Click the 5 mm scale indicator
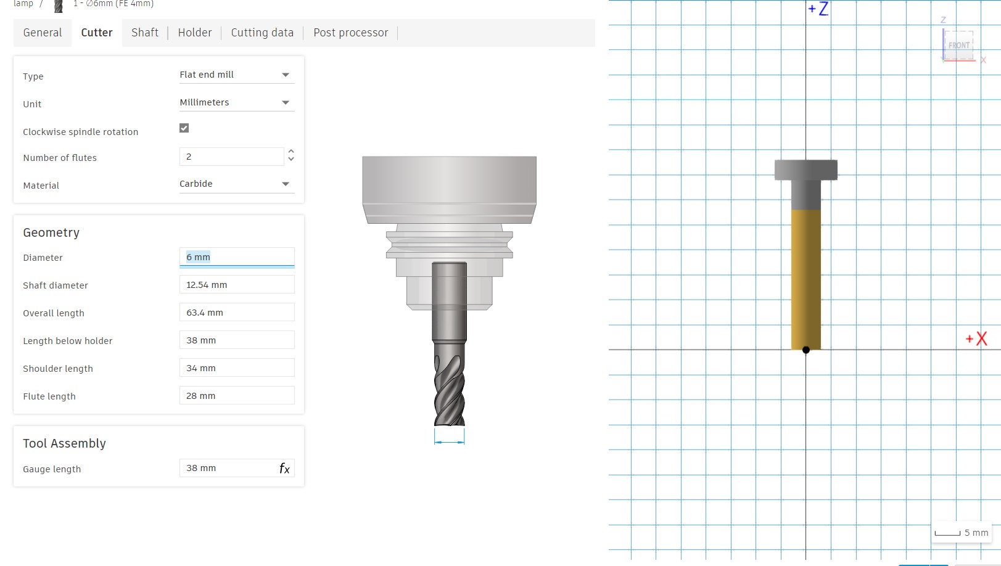1001x566 pixels. click(x=962, y=533)
